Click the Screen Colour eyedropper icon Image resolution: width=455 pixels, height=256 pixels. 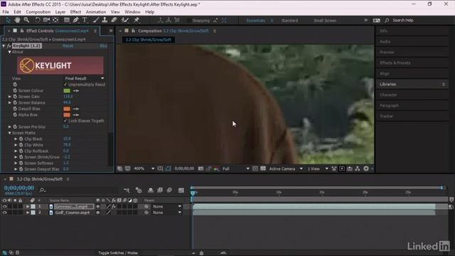(76, 90)
